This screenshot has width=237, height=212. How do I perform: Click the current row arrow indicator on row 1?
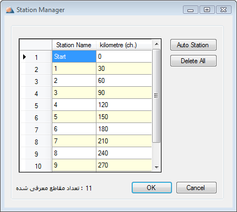[x=24, y=57]
